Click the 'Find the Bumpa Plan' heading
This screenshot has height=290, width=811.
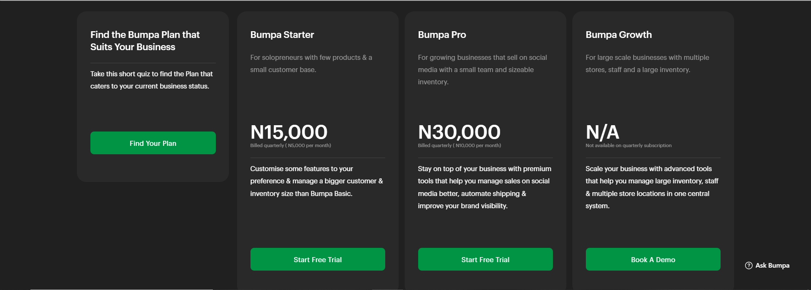point(145,40)
